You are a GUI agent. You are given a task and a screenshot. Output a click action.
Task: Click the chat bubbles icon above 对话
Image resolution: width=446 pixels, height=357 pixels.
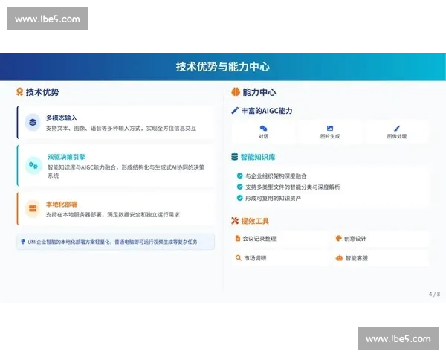coord(263,129)
